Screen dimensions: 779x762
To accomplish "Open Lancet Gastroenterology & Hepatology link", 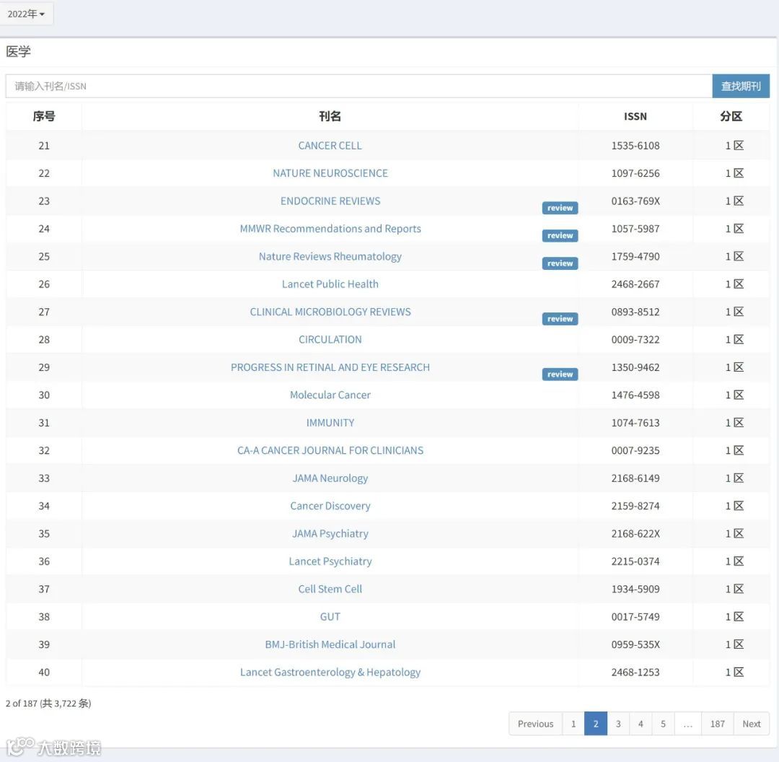I will [x=330, y=672].
